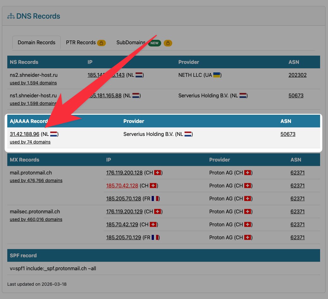The width and height of the screenshot is (328, 299).
Task: Click the lock icon next to SubDomains NEW badge
Action: coord(168,43)
